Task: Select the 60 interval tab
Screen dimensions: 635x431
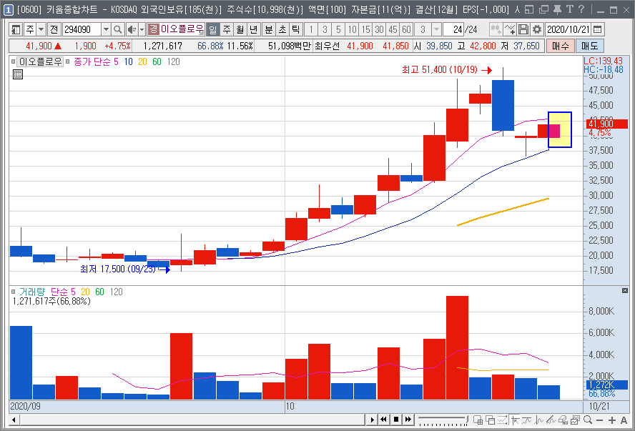Action: [406, 29]
